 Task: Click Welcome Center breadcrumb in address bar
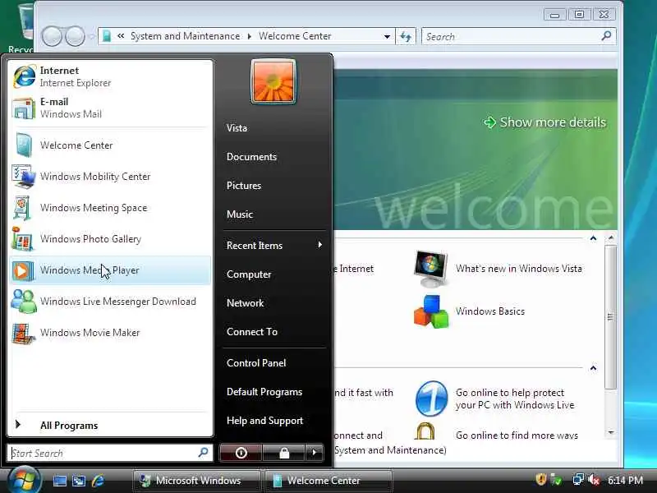295,36
